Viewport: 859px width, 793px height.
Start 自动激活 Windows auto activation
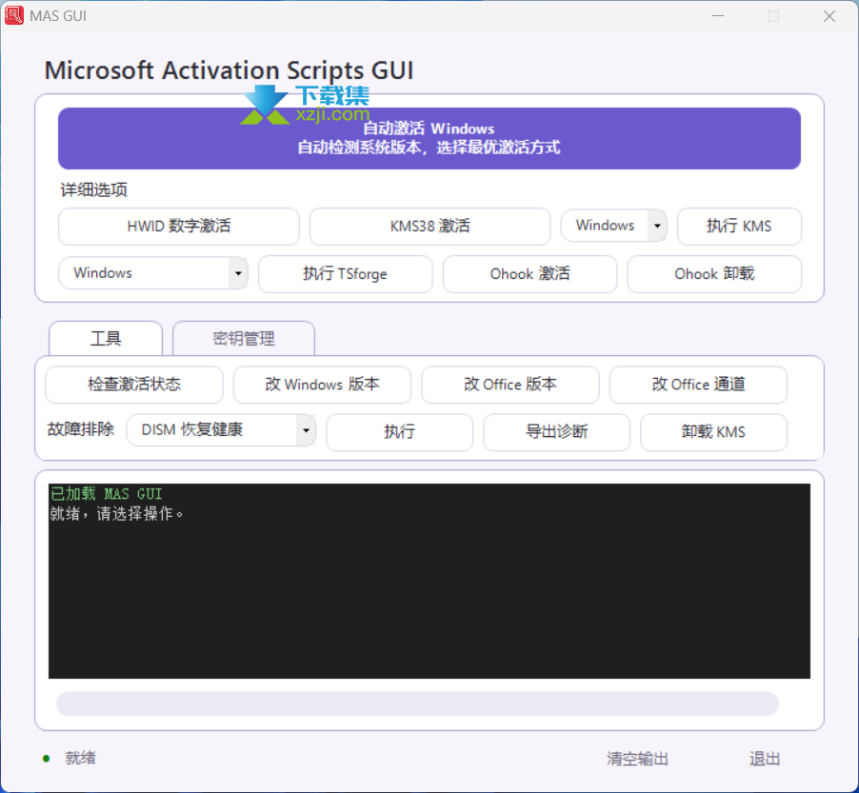click(429, 139)
